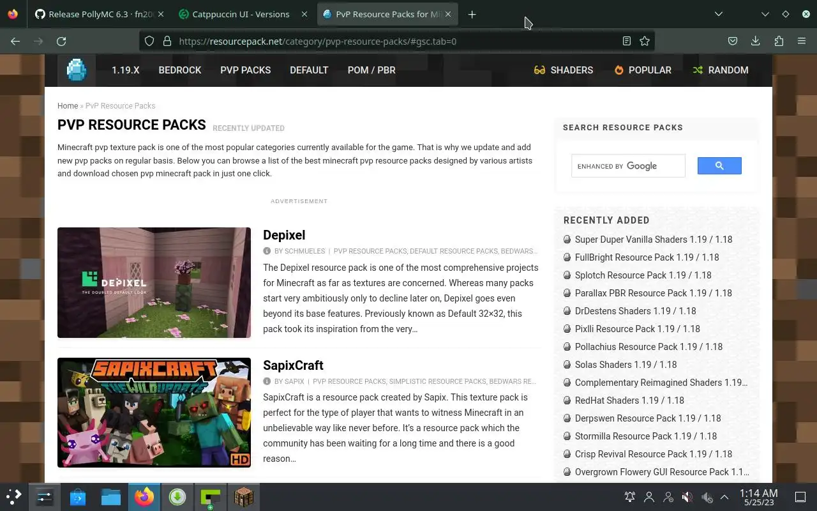
Task: Click the SCHMUELES author link
Action: pos(304,251)
